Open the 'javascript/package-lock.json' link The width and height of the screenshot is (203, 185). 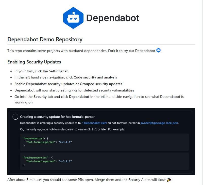[159, 123]
